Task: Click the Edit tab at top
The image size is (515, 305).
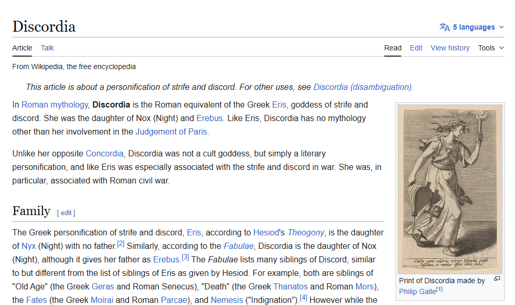Action: (x=416, y=48)
